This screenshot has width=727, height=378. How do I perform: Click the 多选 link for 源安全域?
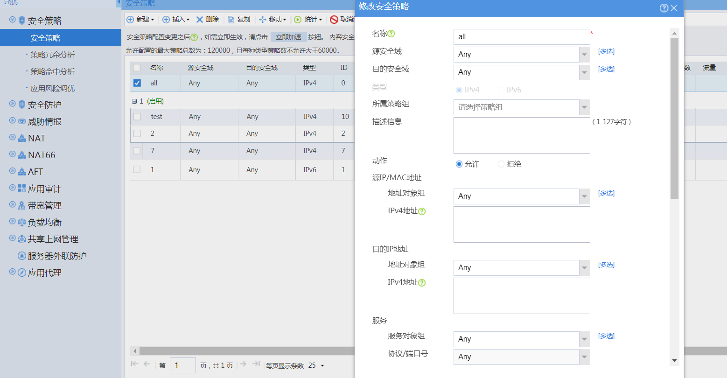pyautogui.click(x=606, y=51)
